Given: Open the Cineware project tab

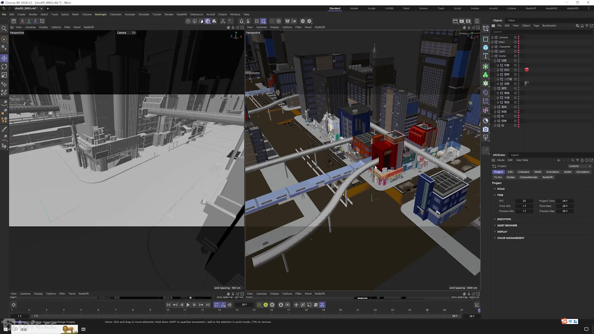Looking at the screenshot, I should point(523,172).
